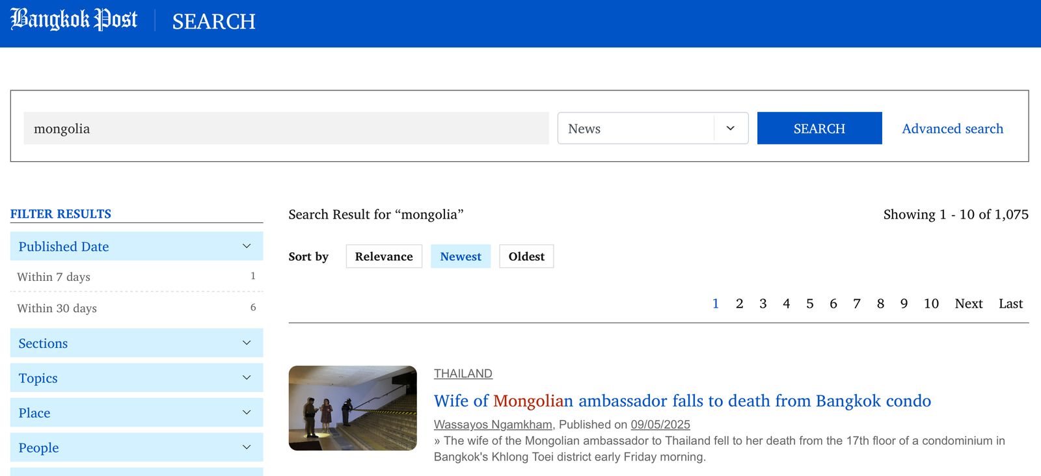Sort results by Newest

[x=461, y=256]
